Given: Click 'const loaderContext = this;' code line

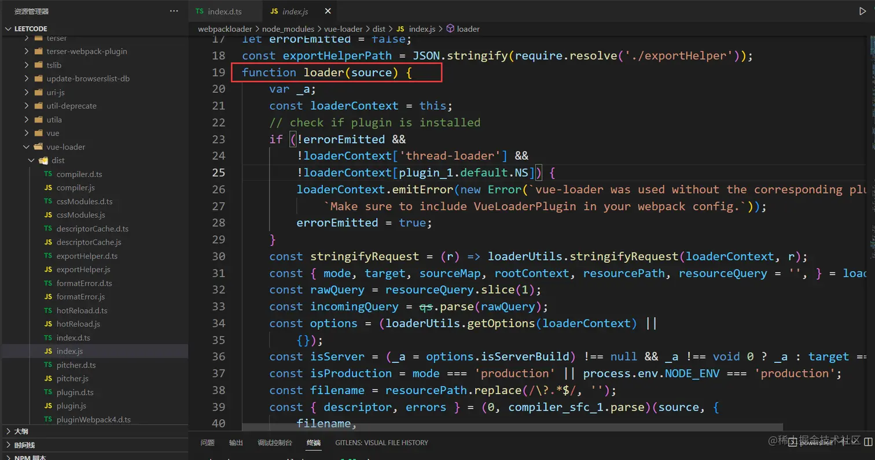Looking at the screenshot, I should [x=361, y=106].
